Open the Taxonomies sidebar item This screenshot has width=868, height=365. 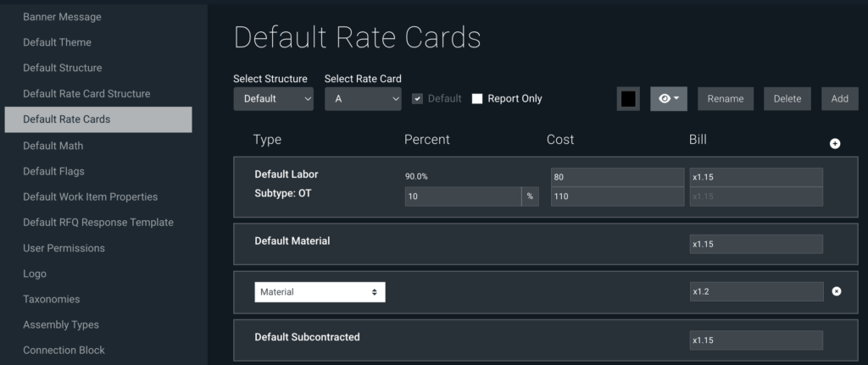[x=52, y=299]
